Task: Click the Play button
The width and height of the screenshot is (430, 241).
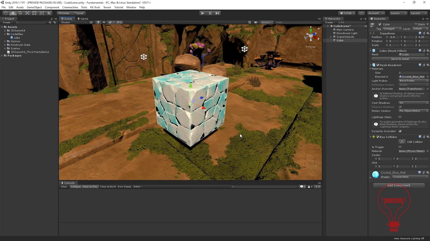Action: click(203, 13)
